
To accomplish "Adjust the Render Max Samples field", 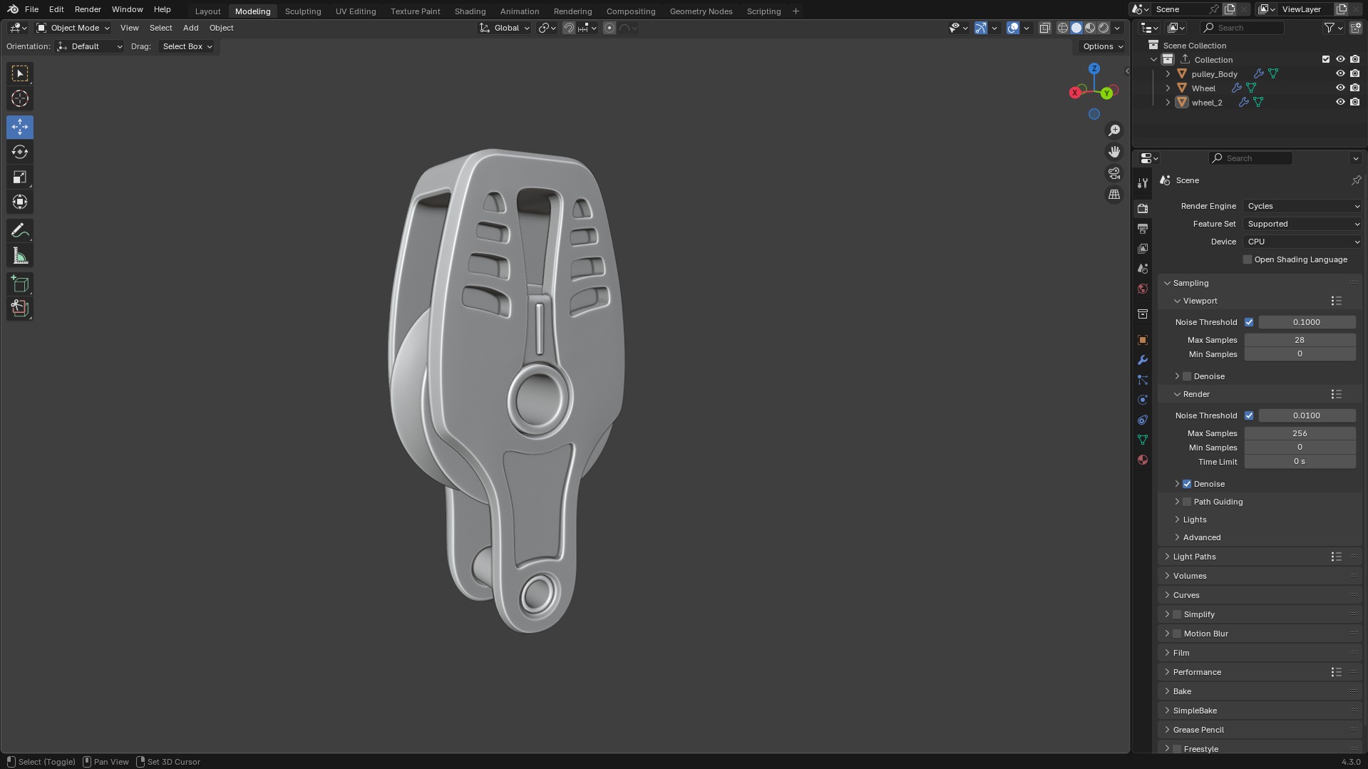I will [x=1300, y=433].
